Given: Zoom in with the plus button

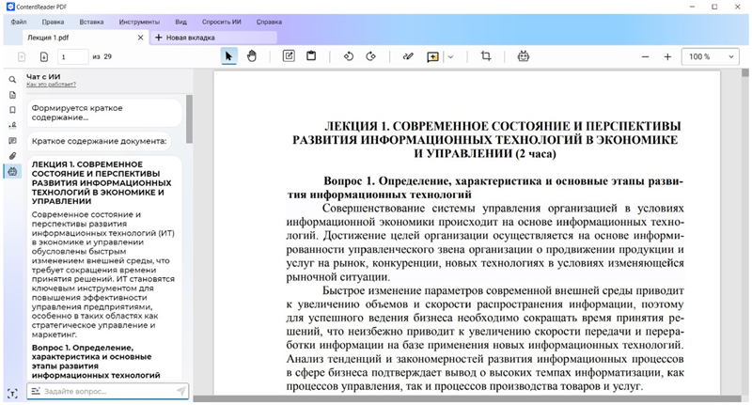Looking at the screenshot, I should (667, 56).
